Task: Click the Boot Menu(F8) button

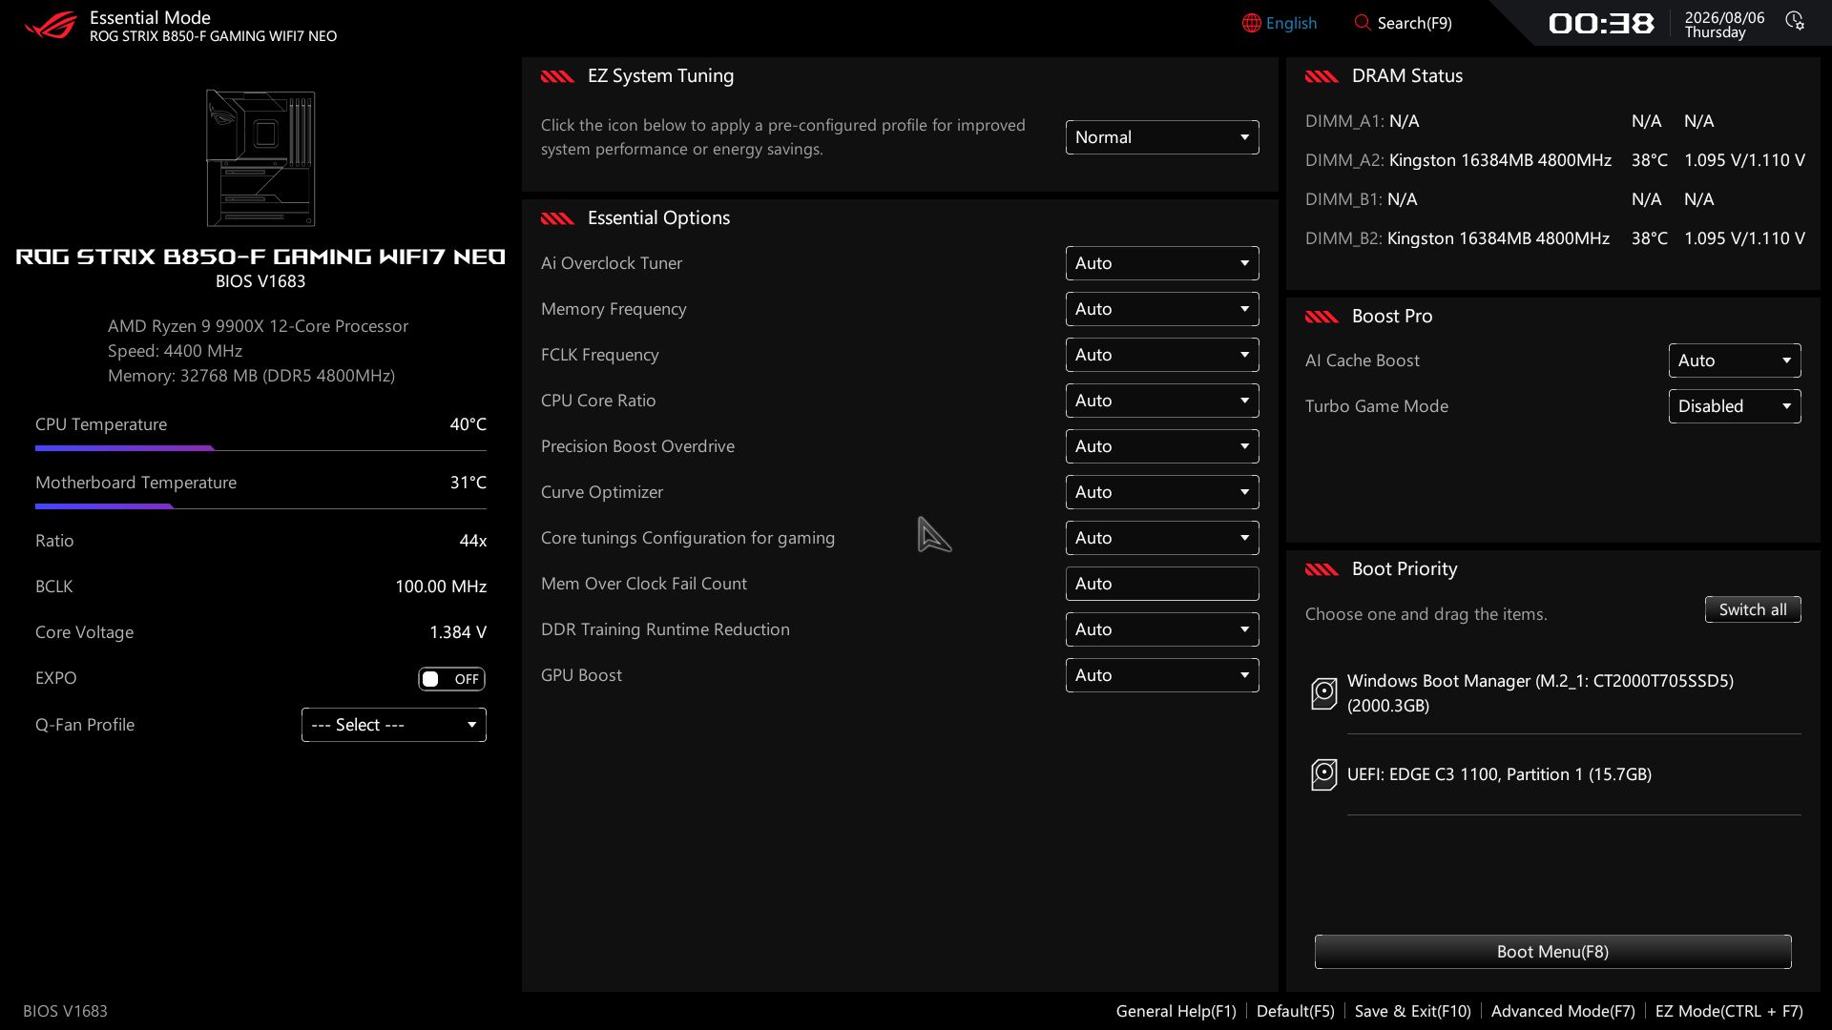Action: [x=1552, y=952]
